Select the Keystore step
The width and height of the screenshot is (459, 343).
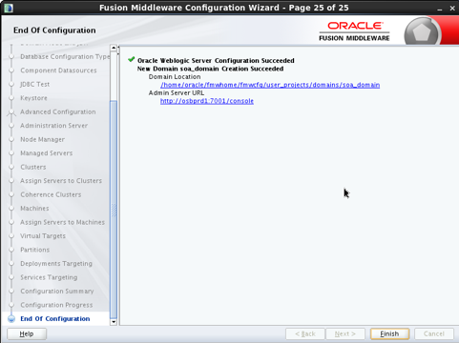coord(33,98)
